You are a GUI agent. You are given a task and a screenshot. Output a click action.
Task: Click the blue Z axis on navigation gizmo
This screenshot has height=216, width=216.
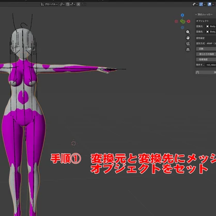pyautogui.click(x=182, y=15)
